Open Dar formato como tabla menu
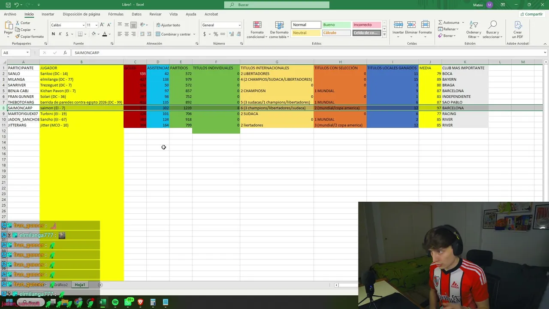Viewport: 549px width, 309px height. click(x=279, y=29)
